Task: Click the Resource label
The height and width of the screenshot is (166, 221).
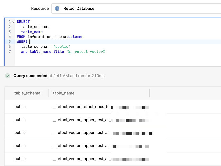Action: tap(40, 8)
